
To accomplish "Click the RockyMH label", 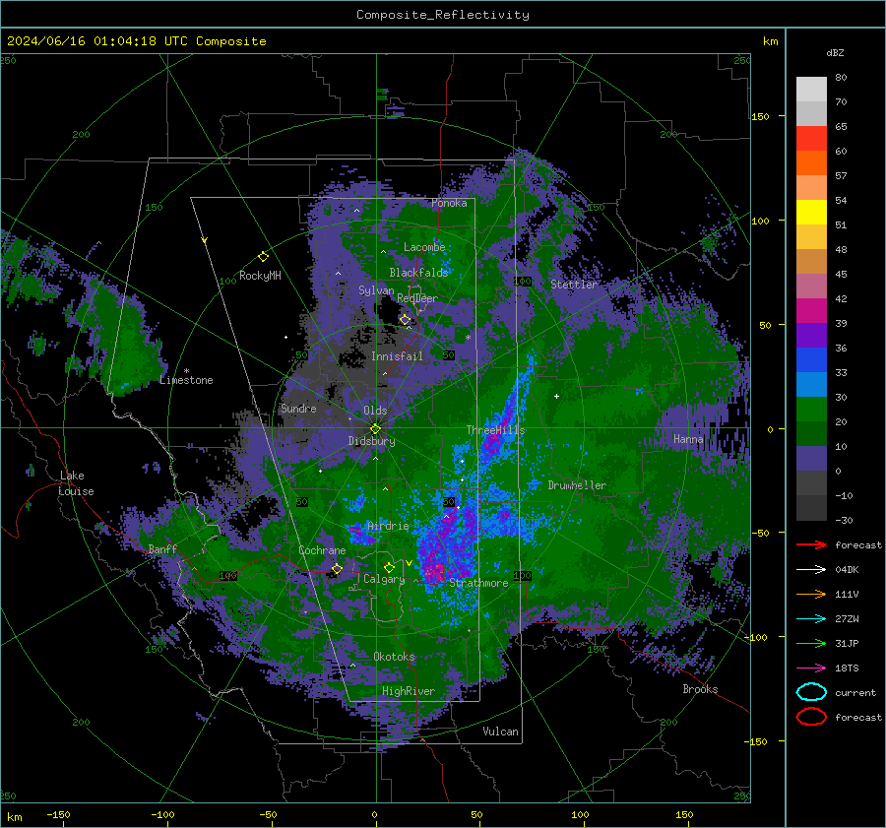I will point(260,276).
